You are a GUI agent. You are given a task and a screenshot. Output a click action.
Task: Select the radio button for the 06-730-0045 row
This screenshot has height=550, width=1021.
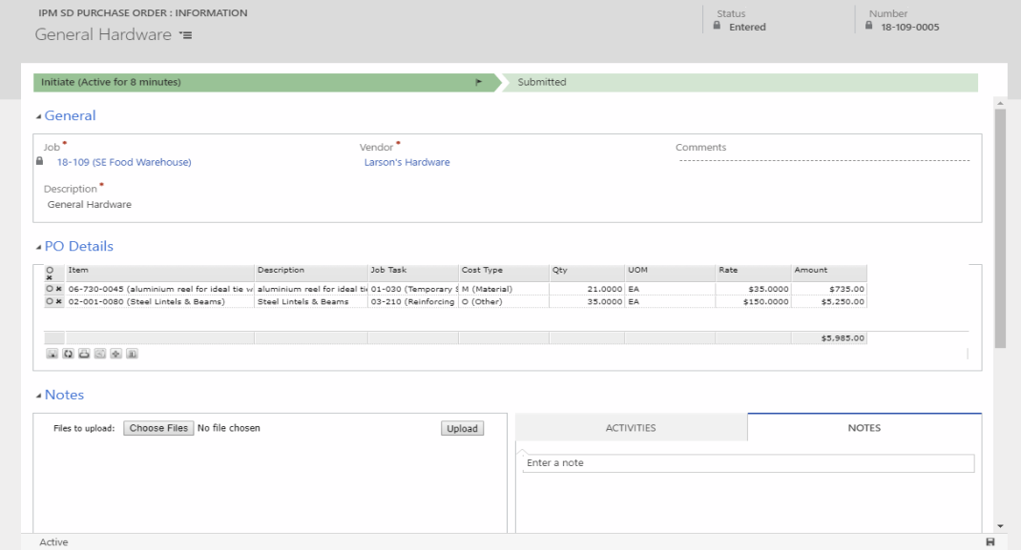pyautogui.click(x=50, y=289)
